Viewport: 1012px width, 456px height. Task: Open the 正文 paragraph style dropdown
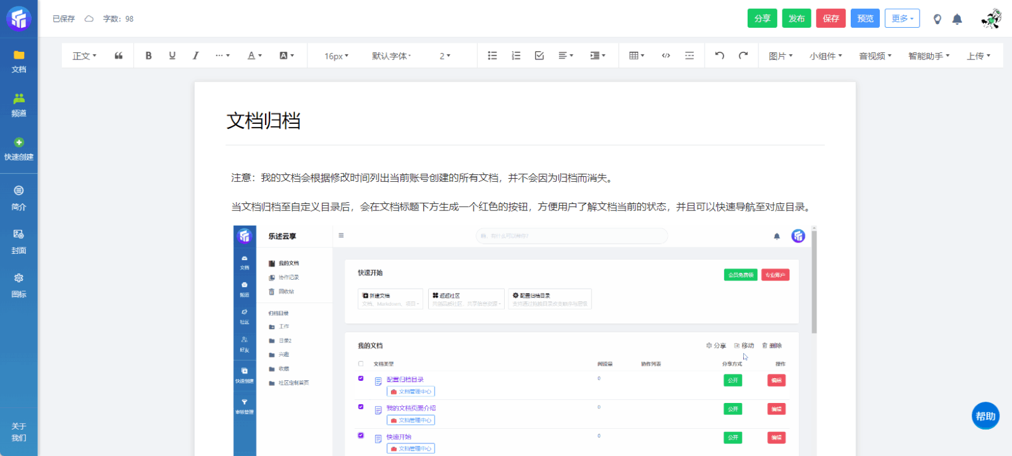[84, 56]
